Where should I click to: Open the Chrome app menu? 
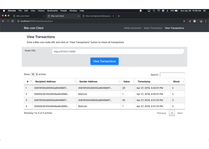click(12, 11)
